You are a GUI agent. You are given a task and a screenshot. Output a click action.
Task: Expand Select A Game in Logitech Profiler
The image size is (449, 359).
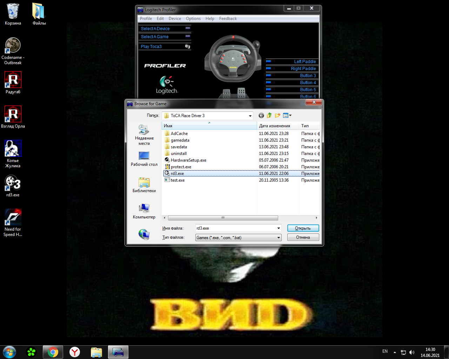165,37
